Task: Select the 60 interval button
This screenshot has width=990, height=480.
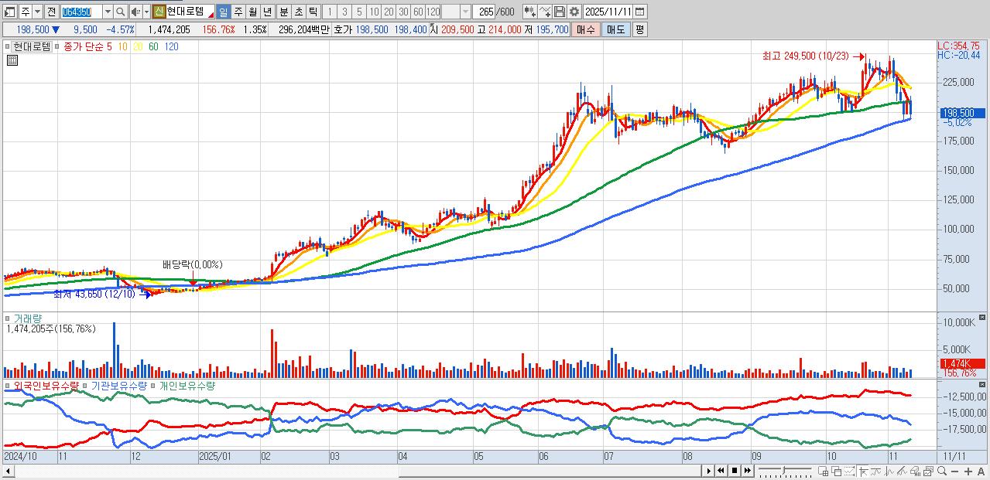Action: pyautogui.click(x=418, y=12)
